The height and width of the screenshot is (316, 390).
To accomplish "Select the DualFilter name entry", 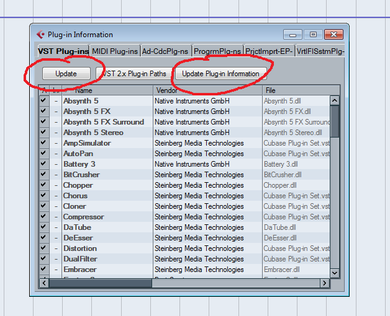I will 80,259.
